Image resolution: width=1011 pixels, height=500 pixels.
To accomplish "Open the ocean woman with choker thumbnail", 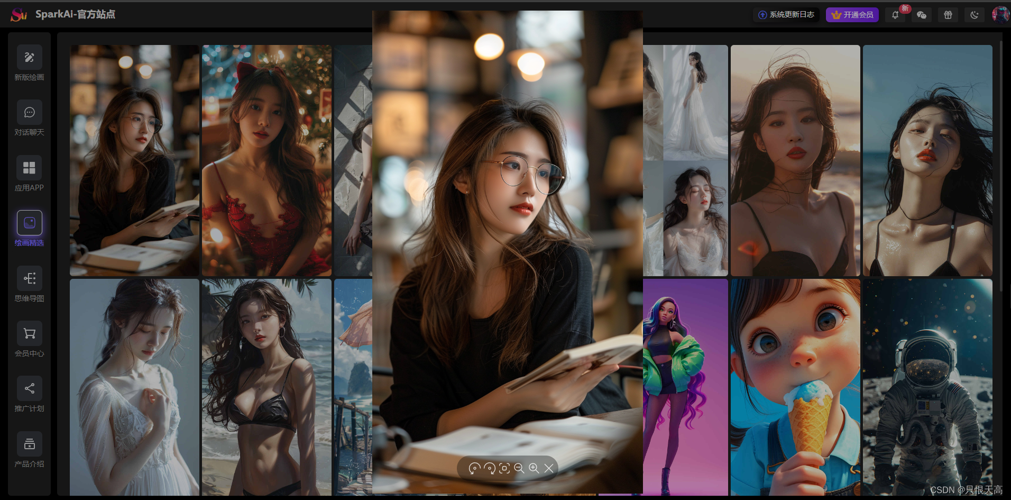I will [928, 160].
